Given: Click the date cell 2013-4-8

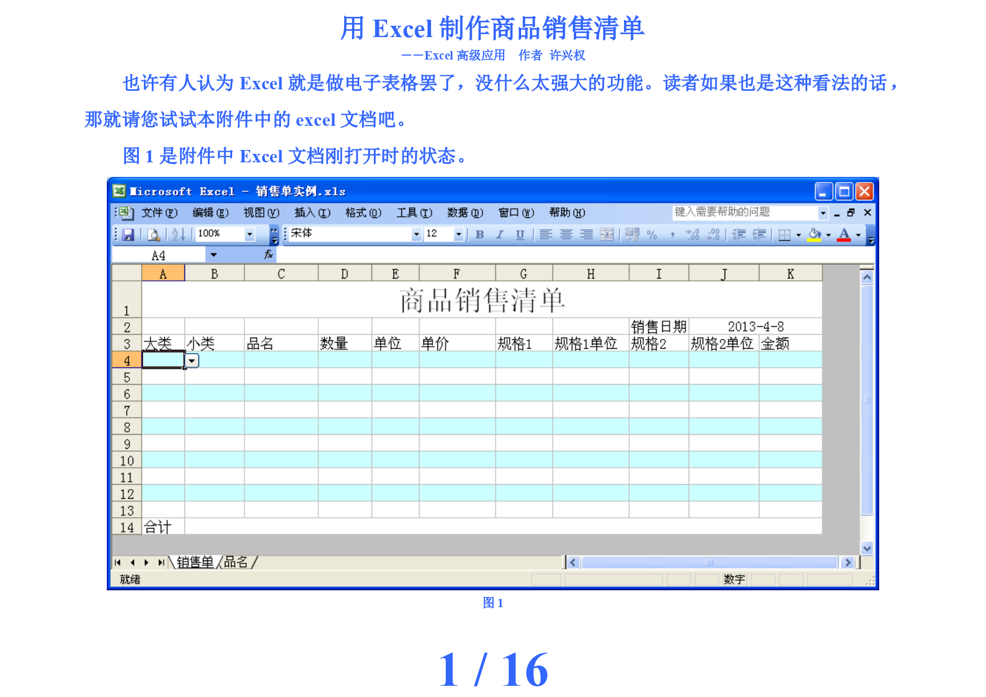Looking at the screenshot, I should point(756,326).
